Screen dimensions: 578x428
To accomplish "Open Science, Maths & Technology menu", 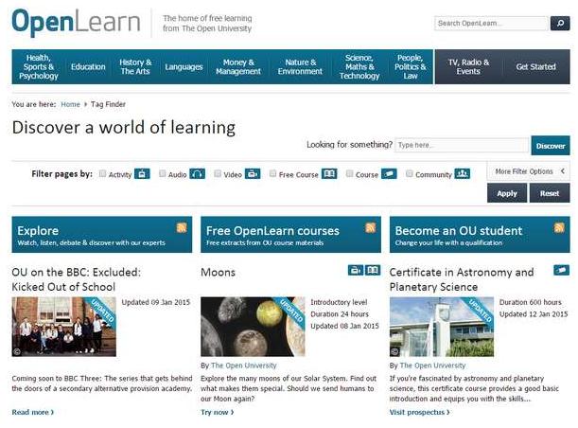I will tap(359, 67).
